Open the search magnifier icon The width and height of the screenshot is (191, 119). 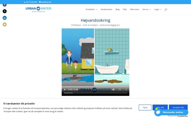(166, 10)
